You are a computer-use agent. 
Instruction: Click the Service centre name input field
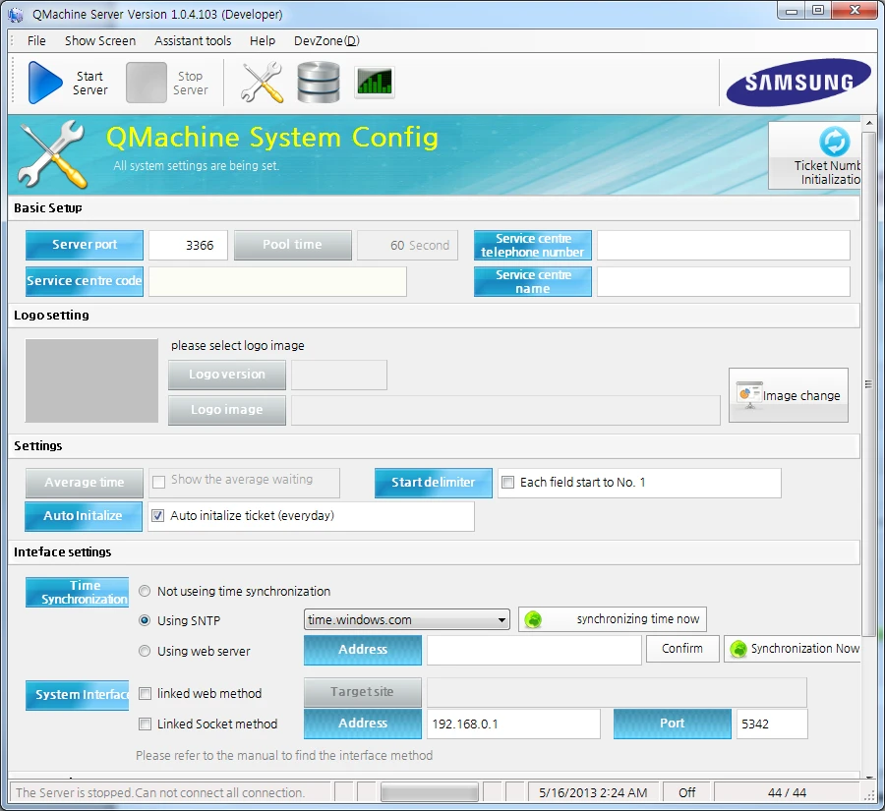point(724,281)
